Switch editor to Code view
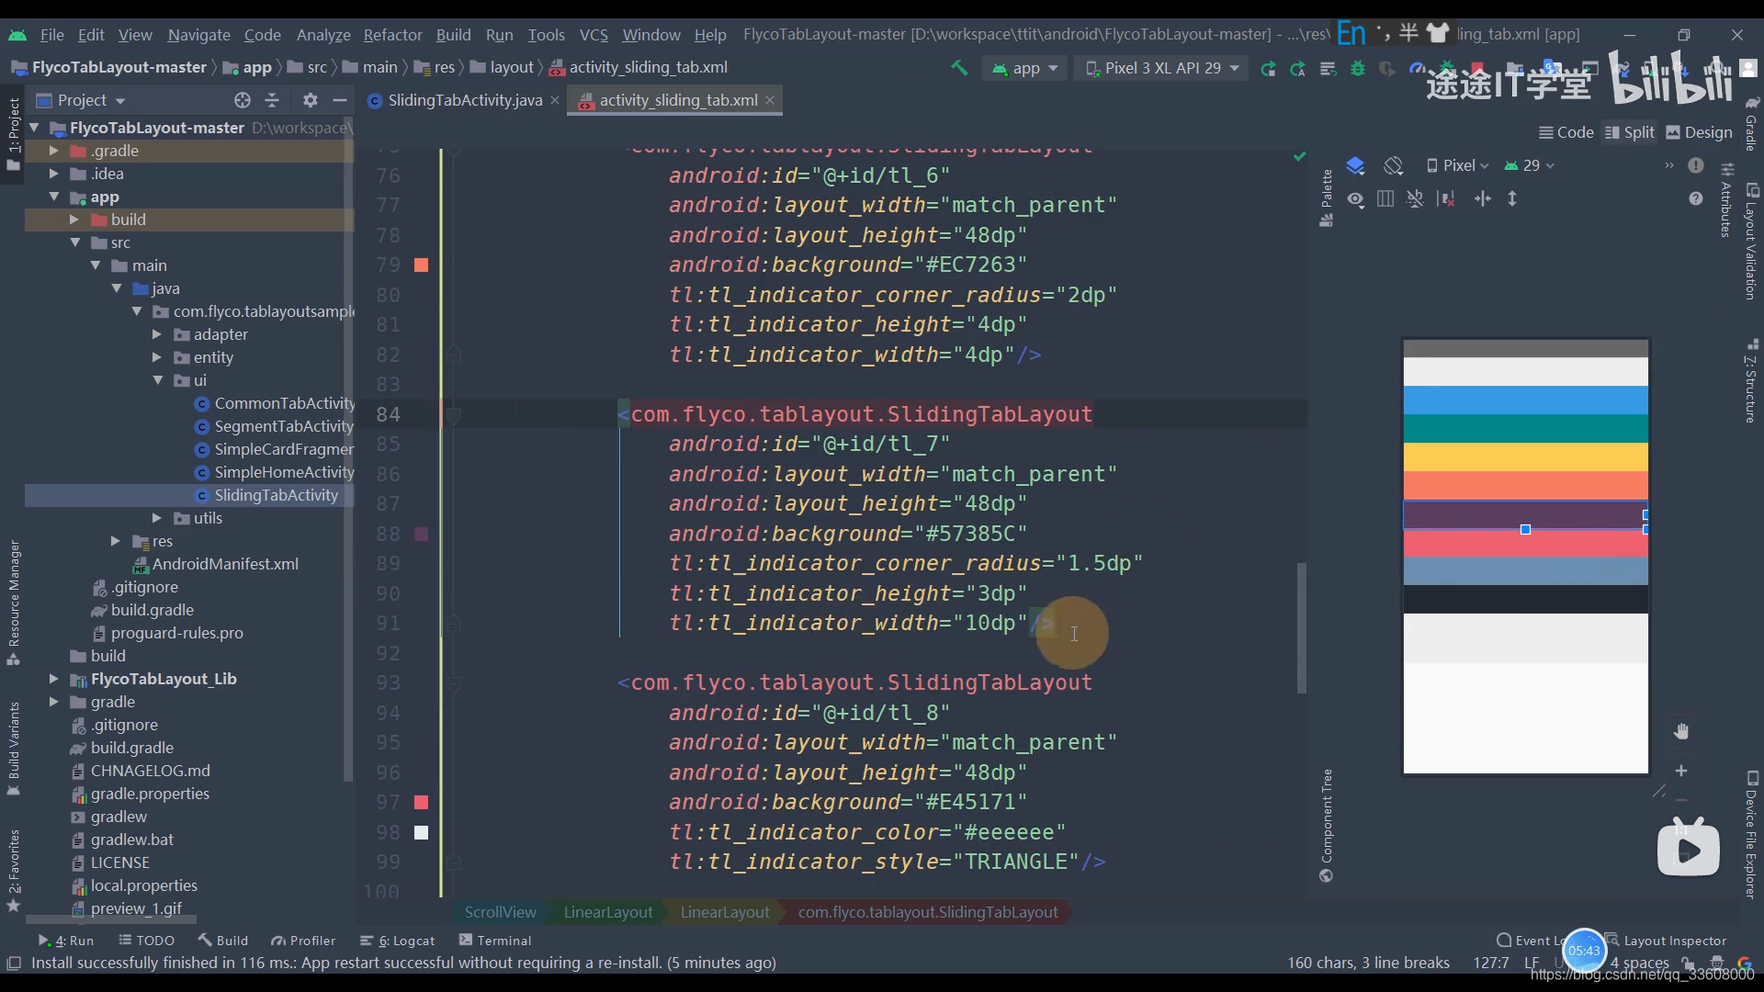 [1566, 132]
